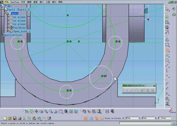Select the xy plane tree item
This screenshot has height=126, width=177.
click(19, 17)
